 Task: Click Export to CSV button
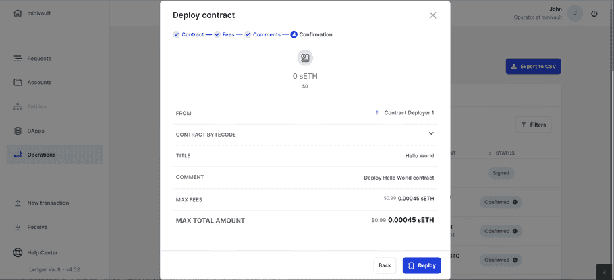(x=533, y=67)
